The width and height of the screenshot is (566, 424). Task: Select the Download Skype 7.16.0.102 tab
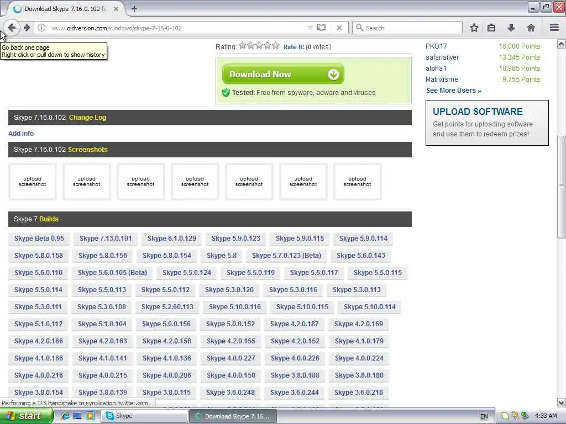tap(65, 9)
